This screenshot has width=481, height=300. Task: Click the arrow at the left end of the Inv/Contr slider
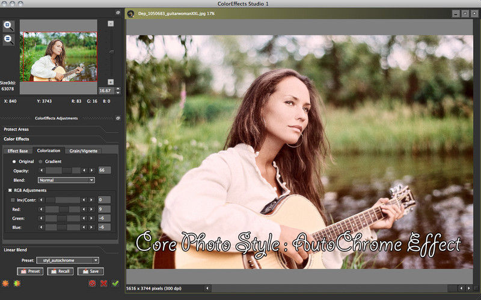(41, 200)
